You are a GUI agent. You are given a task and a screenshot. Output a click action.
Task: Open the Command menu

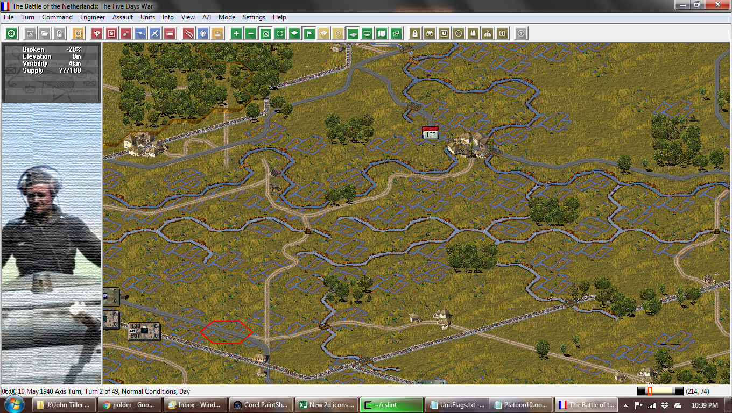57,17
